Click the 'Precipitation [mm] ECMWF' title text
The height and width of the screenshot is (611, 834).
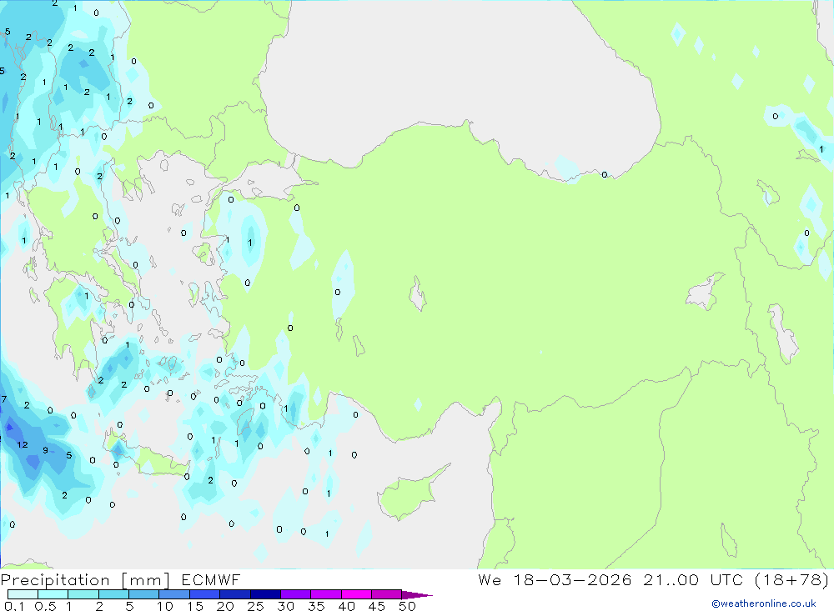(x=121, y=580)
